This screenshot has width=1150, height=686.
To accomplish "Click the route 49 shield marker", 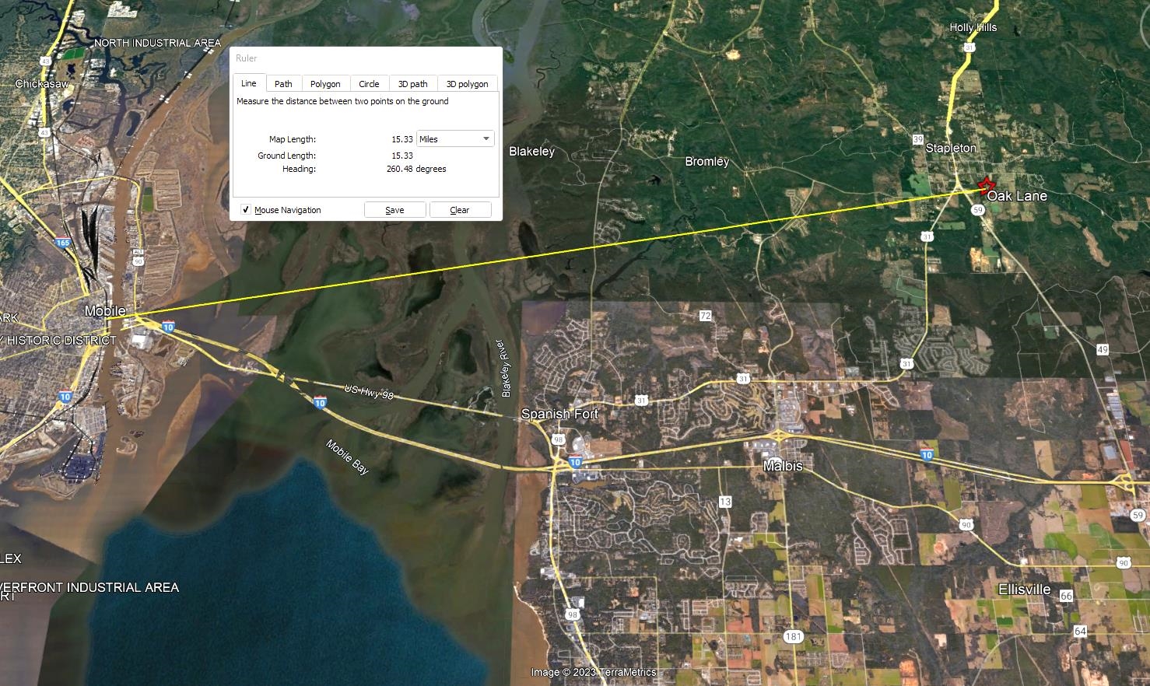I will click(1103, 349).
